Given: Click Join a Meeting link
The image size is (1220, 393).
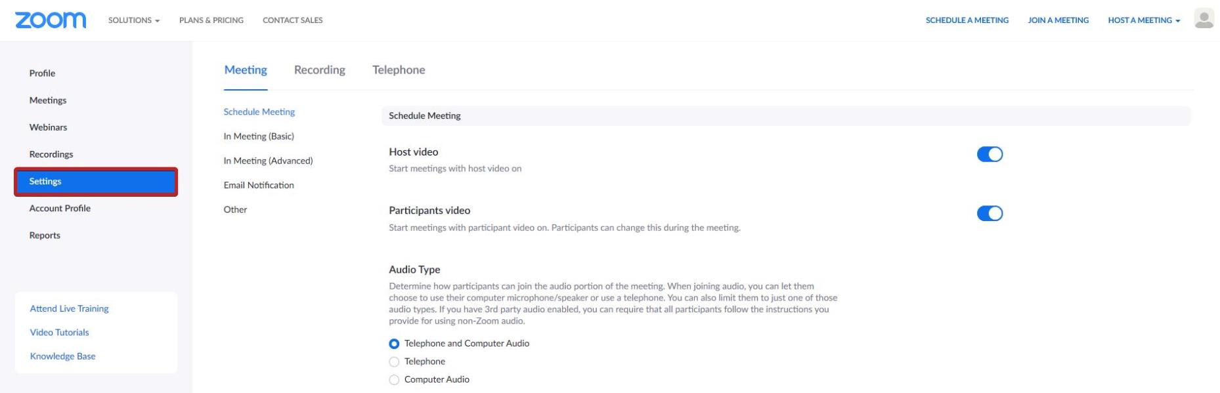Looking at the screenshot, I should [1058, 20].
